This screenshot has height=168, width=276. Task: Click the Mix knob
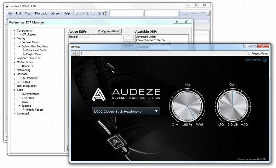187,106
